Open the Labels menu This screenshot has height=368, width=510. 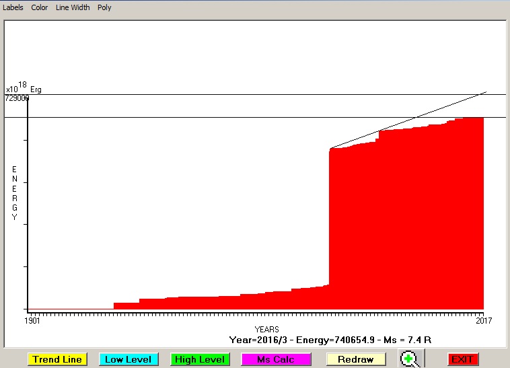click(13, 7)
